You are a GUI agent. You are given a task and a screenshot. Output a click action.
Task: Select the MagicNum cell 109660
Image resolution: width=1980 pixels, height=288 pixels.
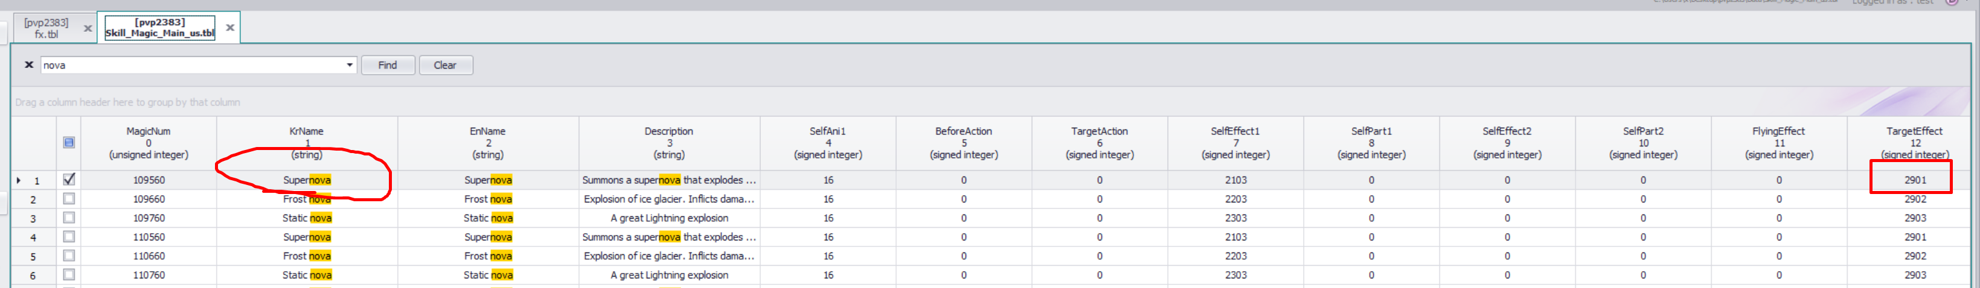[x=149, y=199]
